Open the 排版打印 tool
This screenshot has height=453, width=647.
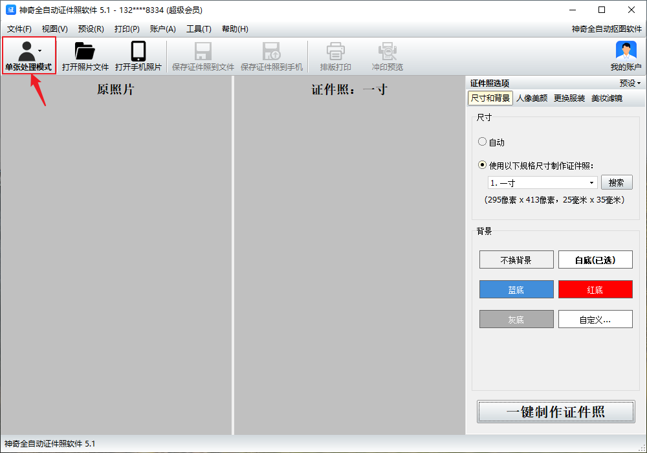(336, 56)
